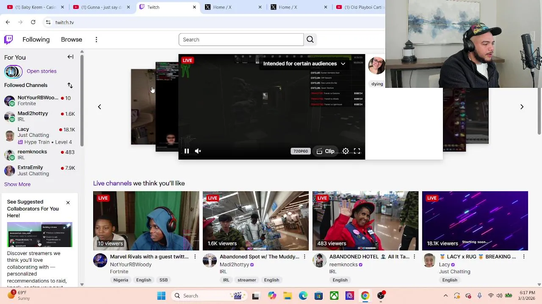Viewport: 542px width, 304px height.
Task: Sort the Followed Channels list
Action: [x=70, y=85]
